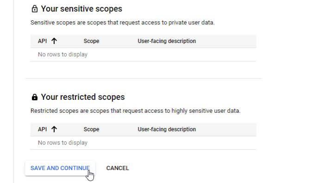This screenshot has height=183, width=315.
Task: Click the Cancel button
Action: pos(118,168)
